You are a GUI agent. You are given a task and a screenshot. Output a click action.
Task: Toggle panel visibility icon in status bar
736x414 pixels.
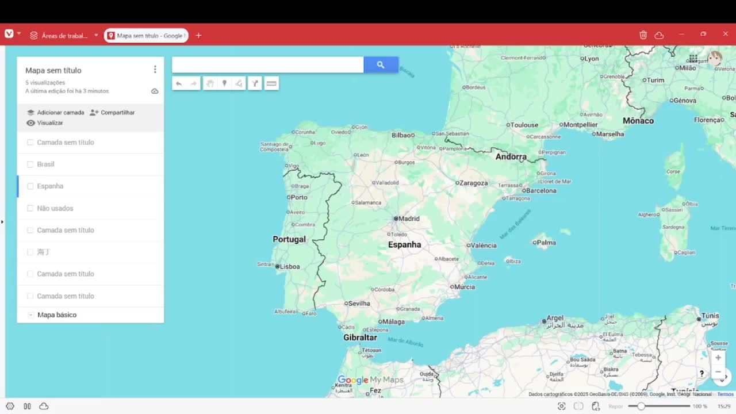tap(27, 406)
